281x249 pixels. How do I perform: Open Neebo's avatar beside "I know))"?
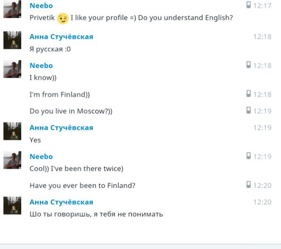pos(12,69)
